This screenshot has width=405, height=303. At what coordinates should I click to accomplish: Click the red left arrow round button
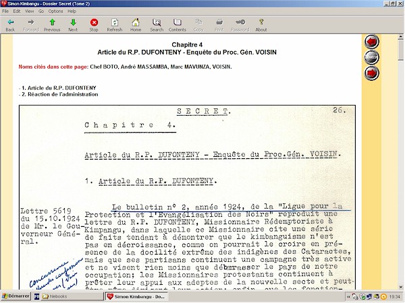[371, 42]
